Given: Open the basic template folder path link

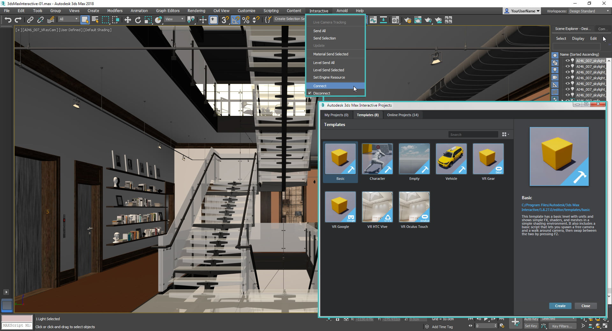Looking at the screenshot, I should coord(555,207).
